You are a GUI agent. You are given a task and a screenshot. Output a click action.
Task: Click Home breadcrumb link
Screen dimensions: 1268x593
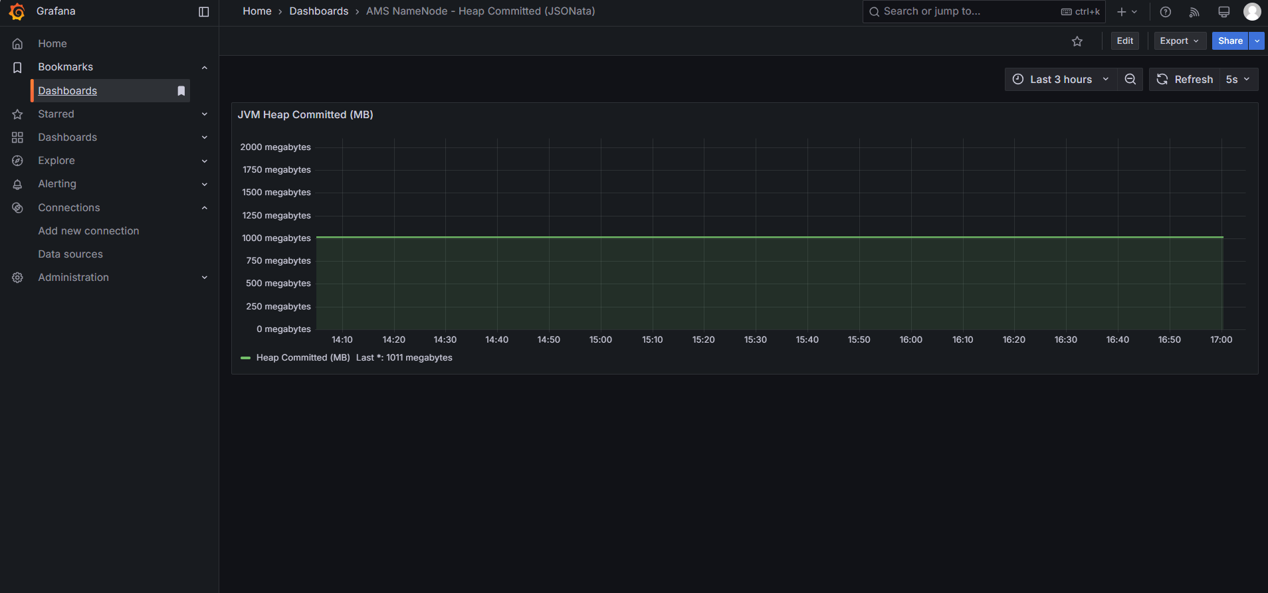tap(257, 11)
